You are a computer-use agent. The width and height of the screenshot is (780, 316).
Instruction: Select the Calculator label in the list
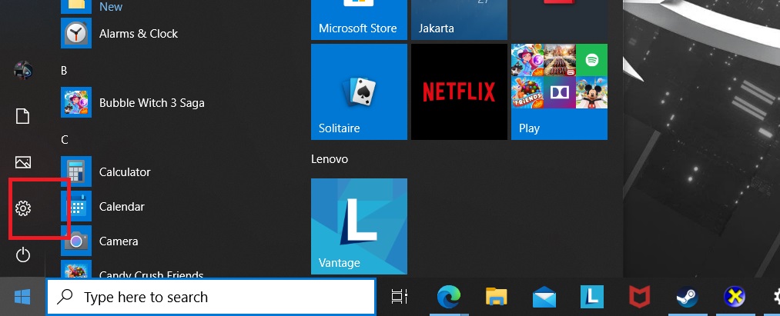125,172
